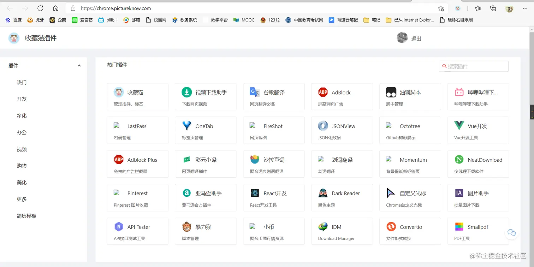Open the 中国教育考试网 bookmark

pos(304,20)
